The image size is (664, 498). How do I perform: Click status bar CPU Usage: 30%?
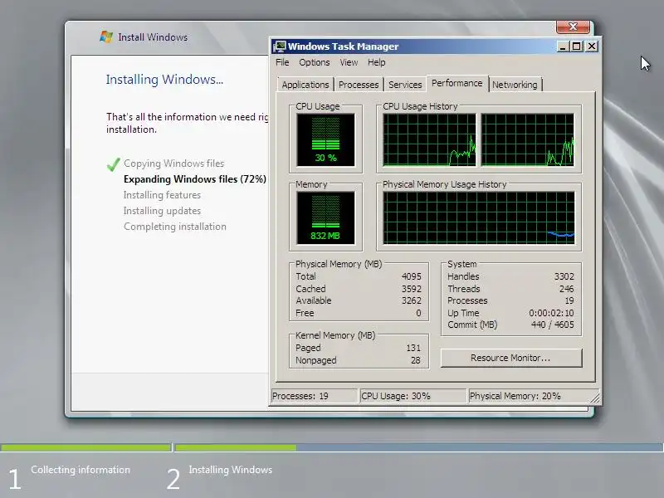[413, 396]
